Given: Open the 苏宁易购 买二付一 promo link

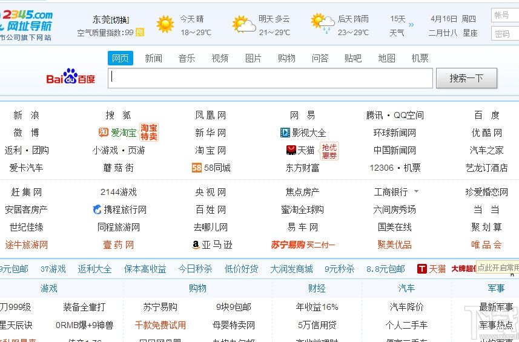Looking at the screenshot, I should coord(303,245).
